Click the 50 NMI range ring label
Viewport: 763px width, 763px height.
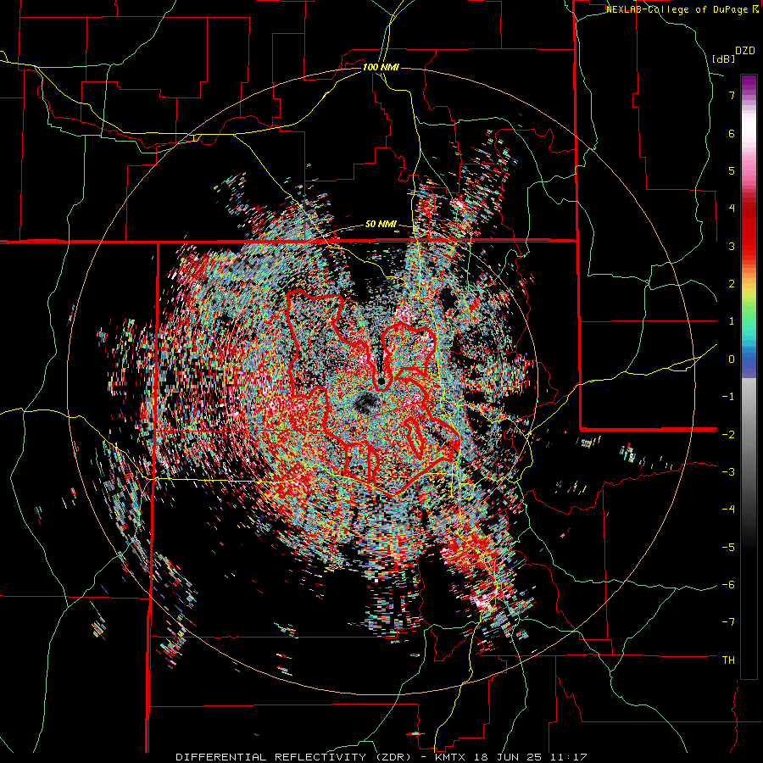click(x=381, y=225)
